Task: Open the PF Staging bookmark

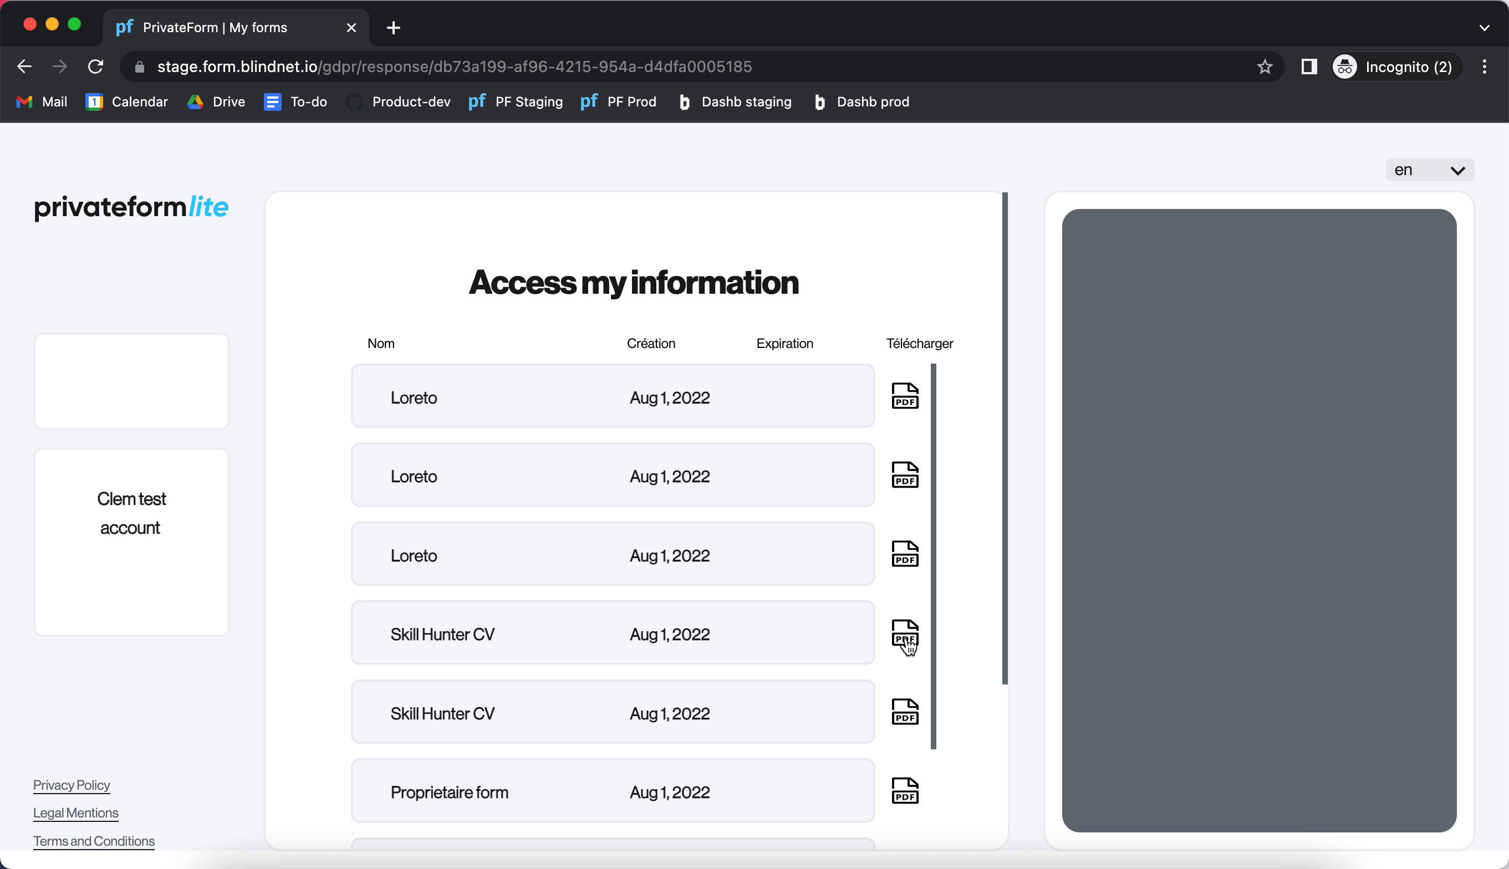Action: (x=516, y=102)
